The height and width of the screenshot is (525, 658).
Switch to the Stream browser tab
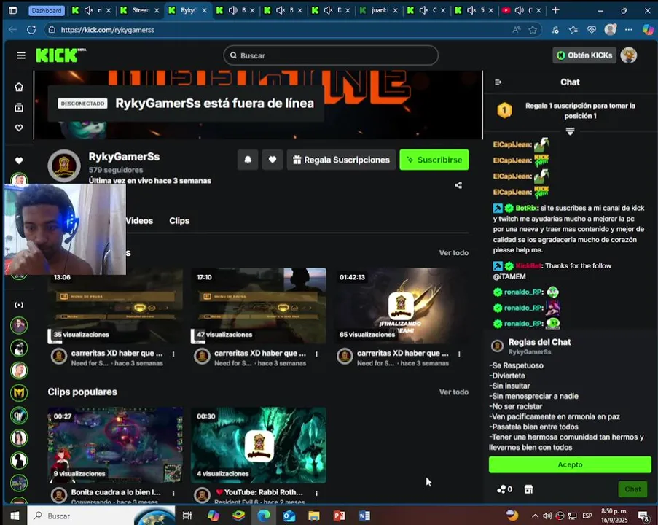(140, 10)
